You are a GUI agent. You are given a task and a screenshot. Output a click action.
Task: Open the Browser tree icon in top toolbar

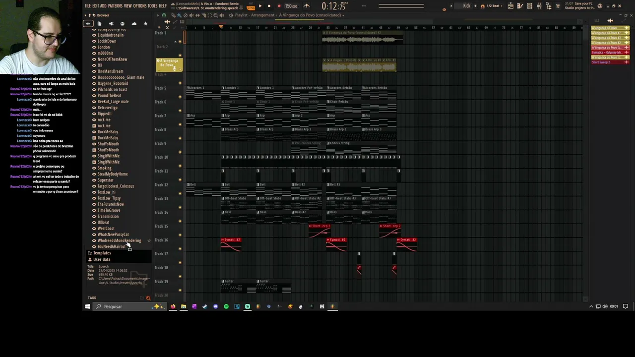549,6
